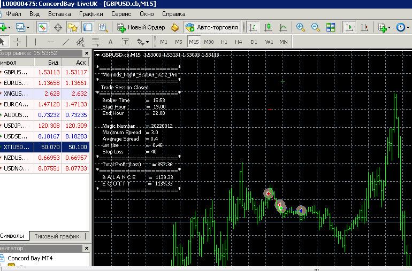The height and width of the screenshot is (271, 412).
Task: Expand the Profiles dropdown arrow
Action: tap(28, 28)
